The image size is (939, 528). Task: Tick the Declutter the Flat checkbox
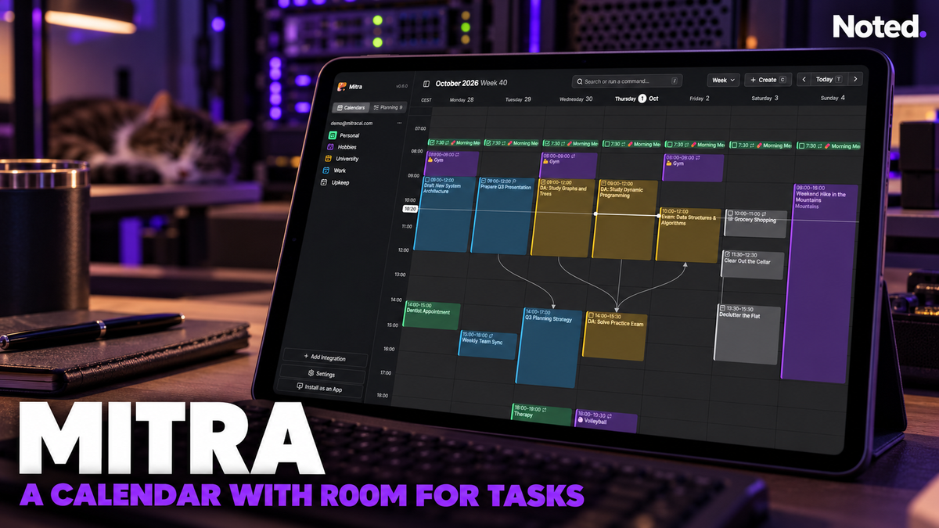pyautogui.click(x=723, y=308)
